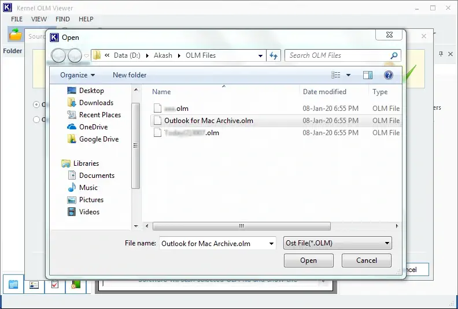Click the search magnifier icon
The width and height of the screenshot is (458, 309).
coord(394,55)
